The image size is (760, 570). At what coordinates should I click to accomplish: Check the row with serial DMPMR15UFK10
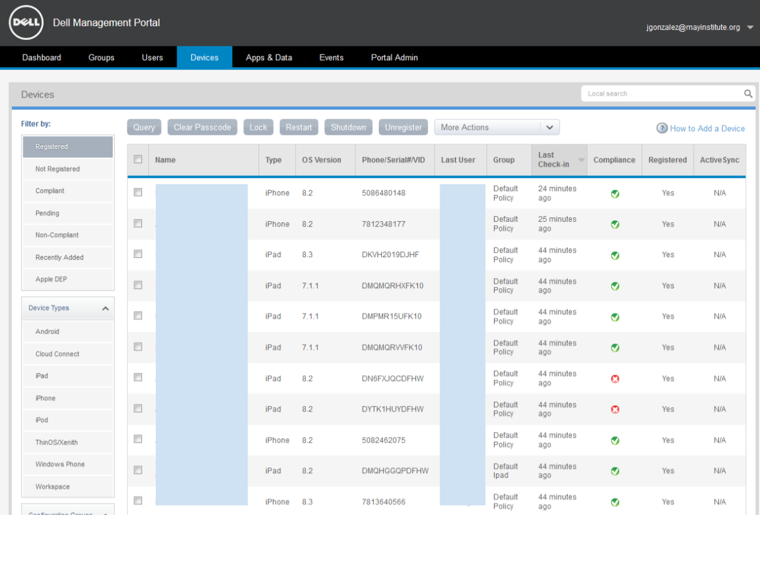(x=138, y=315)
